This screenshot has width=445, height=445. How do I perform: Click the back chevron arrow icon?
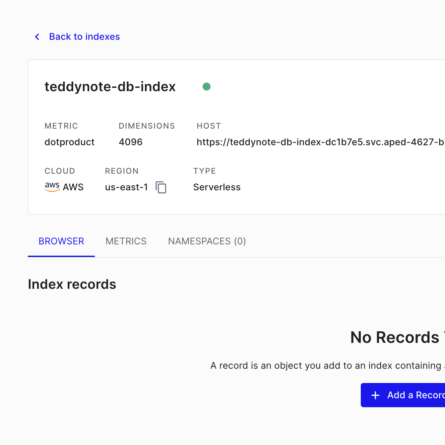(37, 37)
